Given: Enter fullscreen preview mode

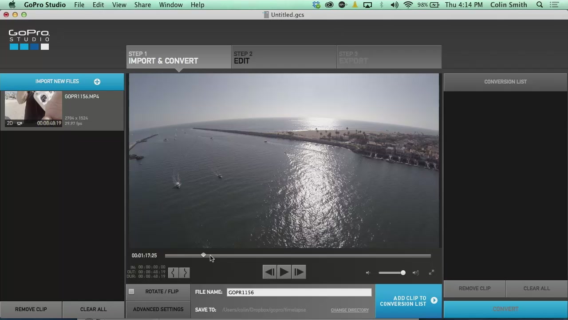Looking at the screenshot, I should [431, 272].
